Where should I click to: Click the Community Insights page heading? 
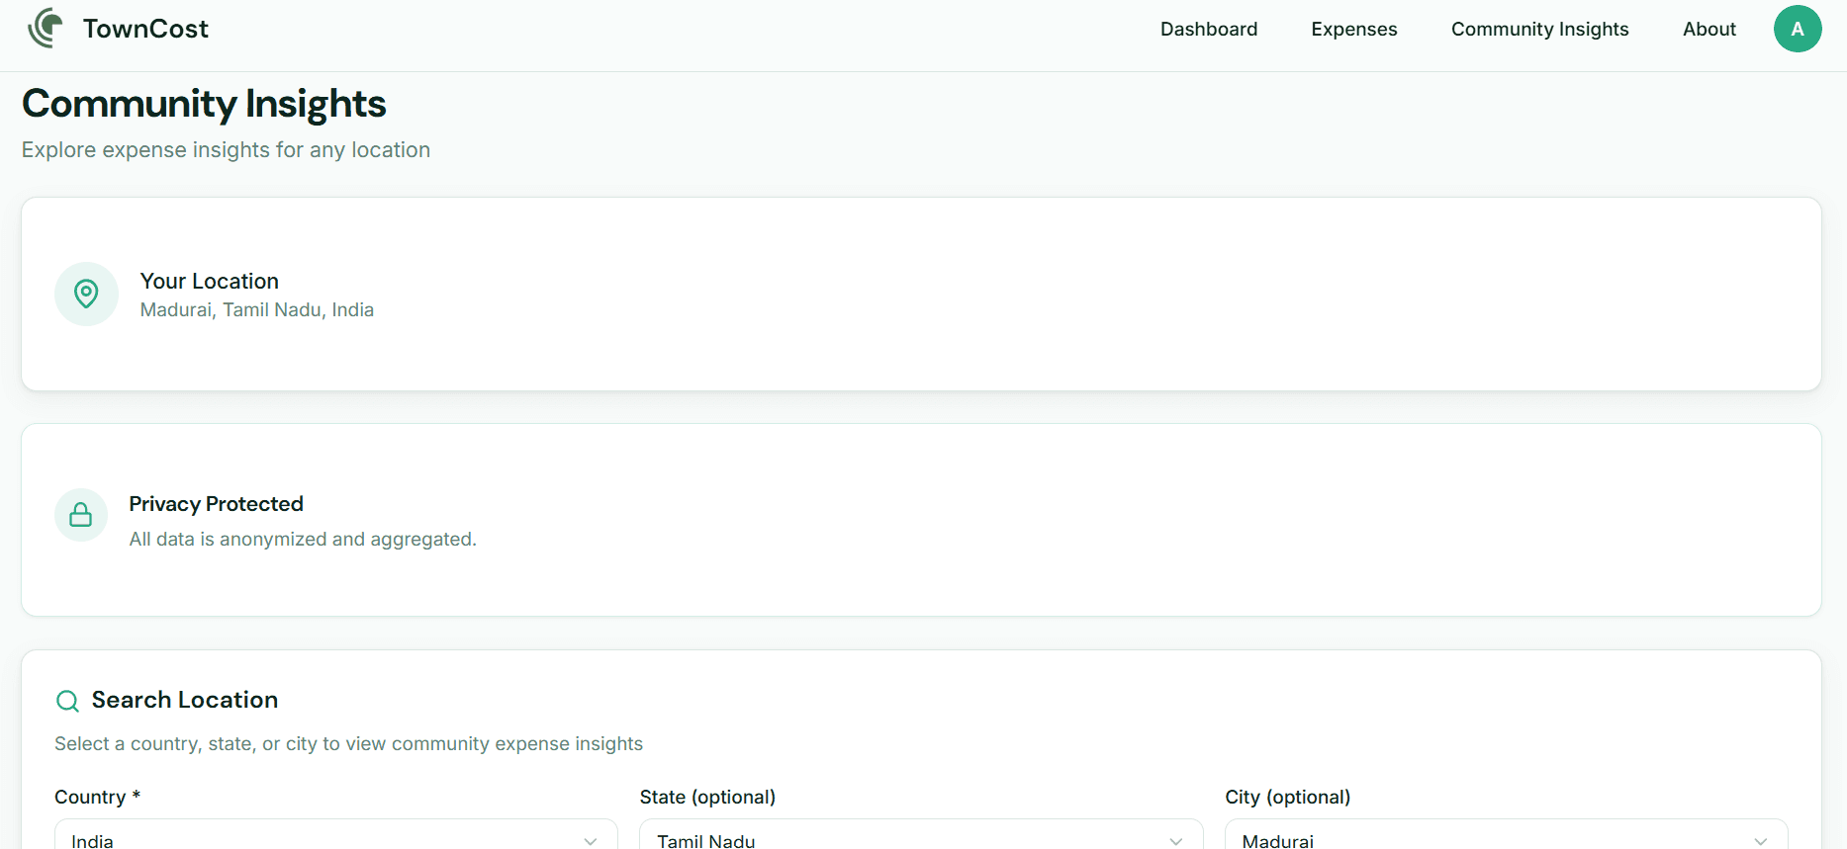(204, 104)
